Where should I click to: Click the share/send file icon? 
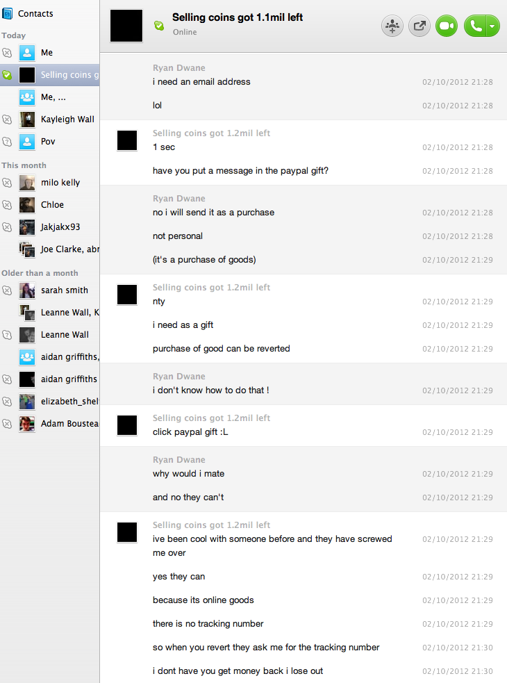pyautogui.click(x=419, y=26)
